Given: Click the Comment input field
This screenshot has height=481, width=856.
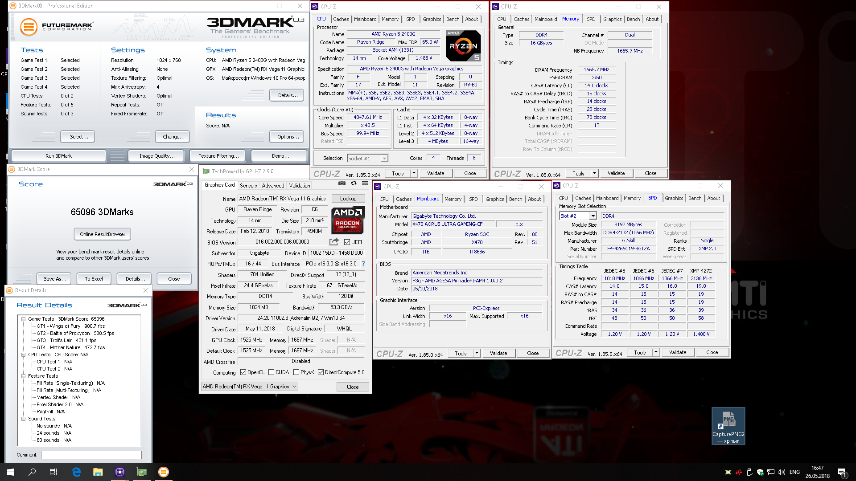Looking at the screenshot, I should coord(91,455).
